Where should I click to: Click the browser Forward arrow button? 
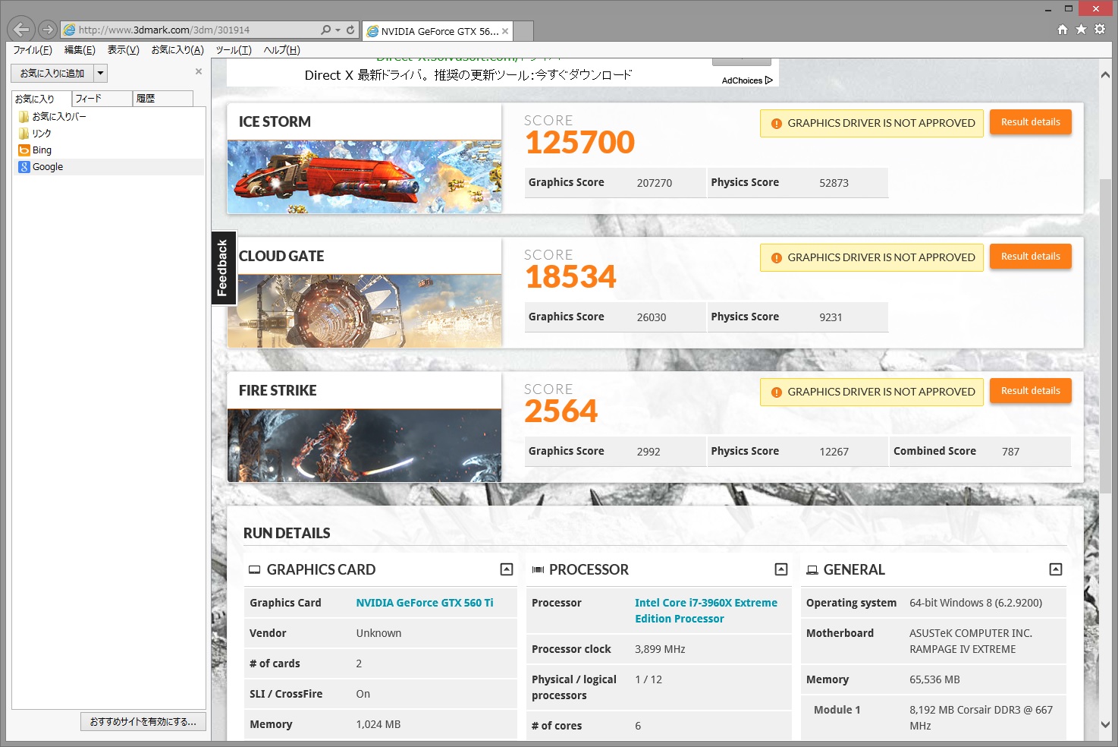pyautogui.click(x=47, y=30)
